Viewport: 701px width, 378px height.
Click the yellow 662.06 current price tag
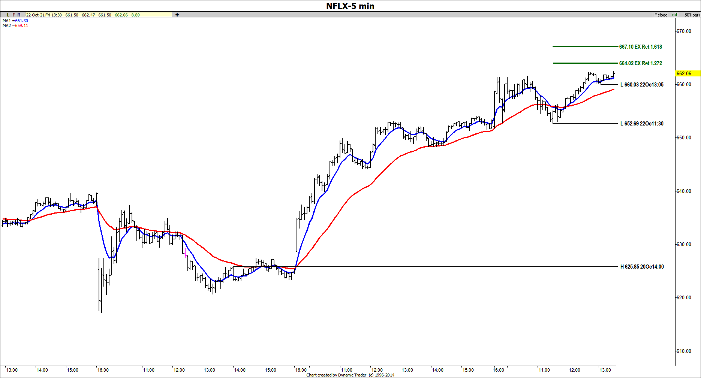click(688, 73)
